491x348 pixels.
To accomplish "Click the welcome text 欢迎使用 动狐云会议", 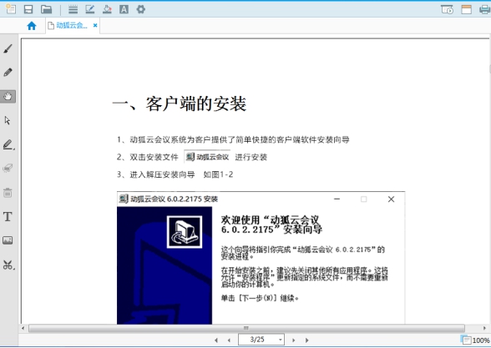I will pyautogui.click(x=271, y=224).
